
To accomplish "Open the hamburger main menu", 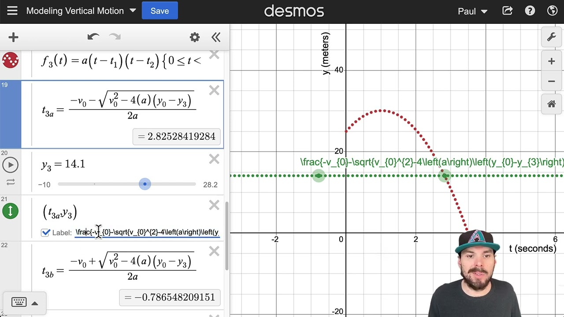I will 12,11.
